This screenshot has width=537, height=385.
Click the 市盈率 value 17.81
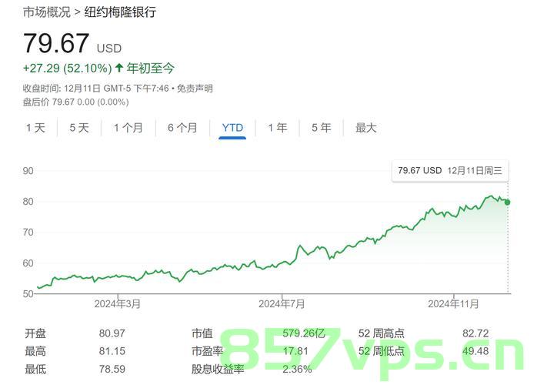pyautogui.click(x=295, y=351)
